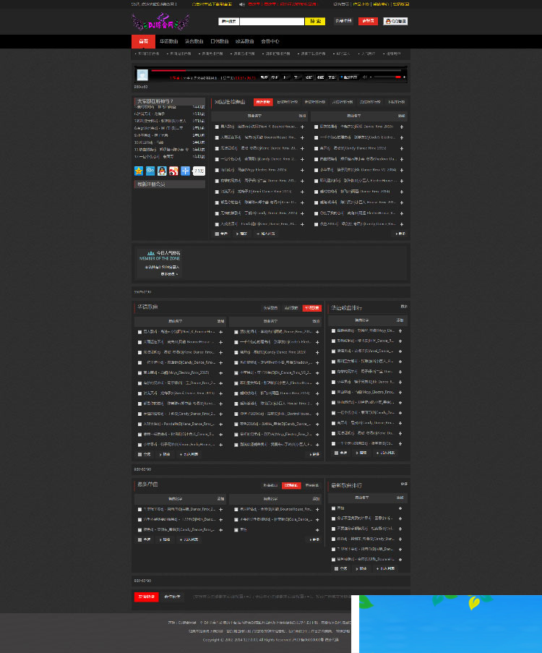Check the first song in the 华语舞曲 section's left column
542x653 pixels.
140,332
